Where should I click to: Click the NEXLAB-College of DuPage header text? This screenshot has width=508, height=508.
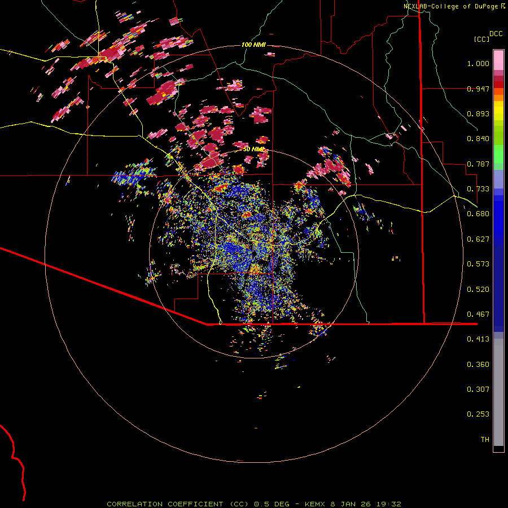[x=450, y=6]
